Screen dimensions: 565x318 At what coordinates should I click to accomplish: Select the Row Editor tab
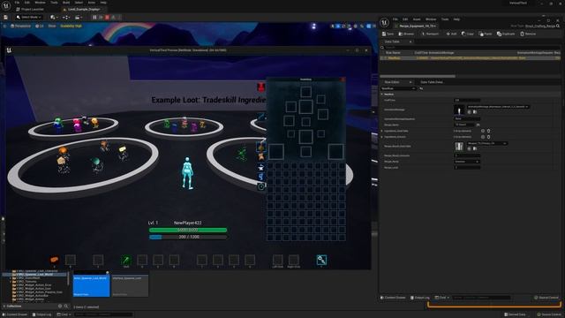coord(392,82)
